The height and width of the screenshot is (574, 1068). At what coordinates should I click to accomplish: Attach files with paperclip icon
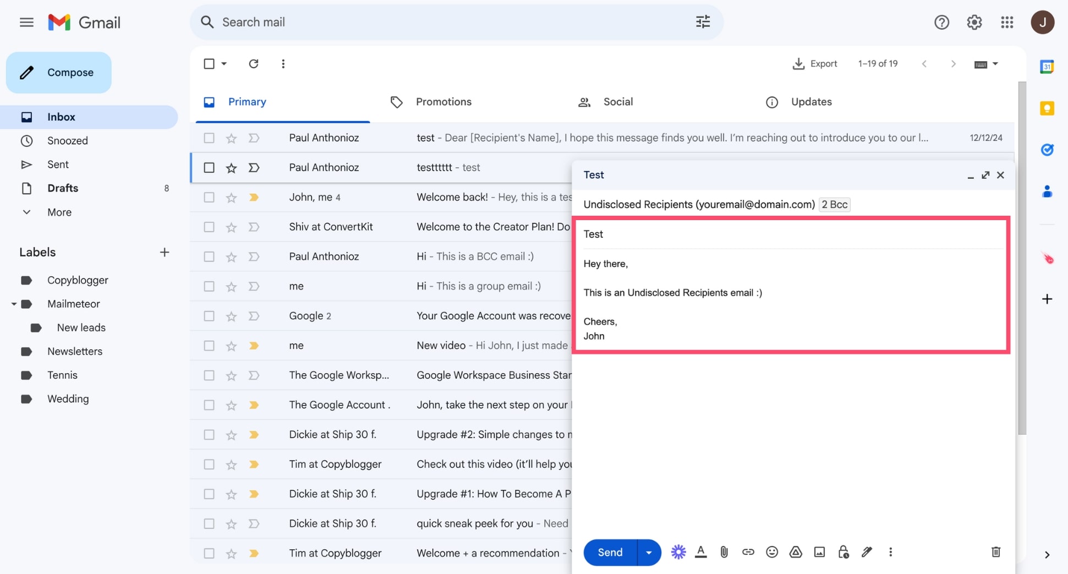(724, 552)
